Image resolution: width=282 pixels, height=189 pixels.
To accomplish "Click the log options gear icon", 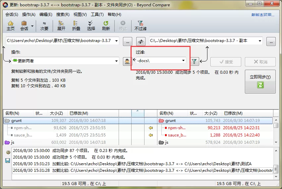I will coord(8,152).
